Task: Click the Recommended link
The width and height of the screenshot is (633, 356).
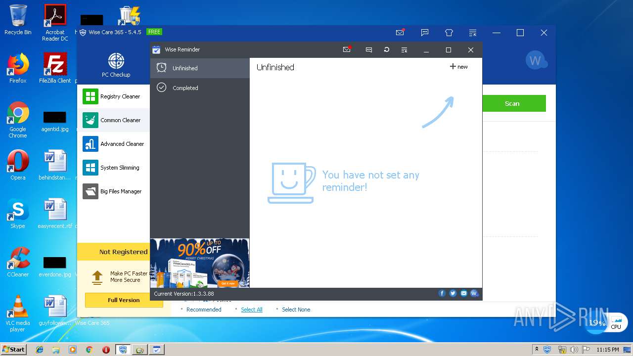Action: point(204,310)
